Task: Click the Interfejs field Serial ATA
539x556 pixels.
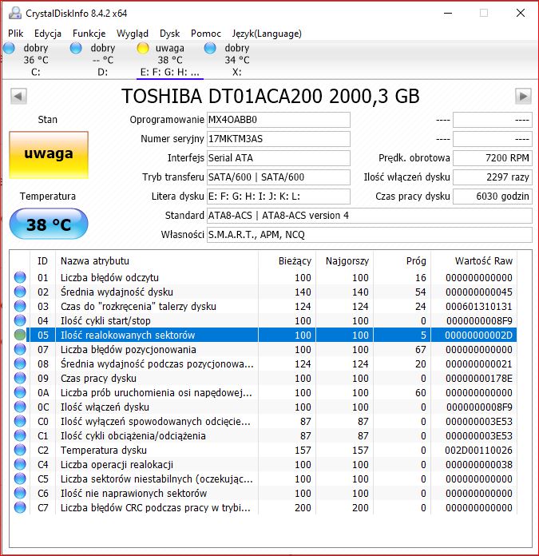Action: coord(279,158)
